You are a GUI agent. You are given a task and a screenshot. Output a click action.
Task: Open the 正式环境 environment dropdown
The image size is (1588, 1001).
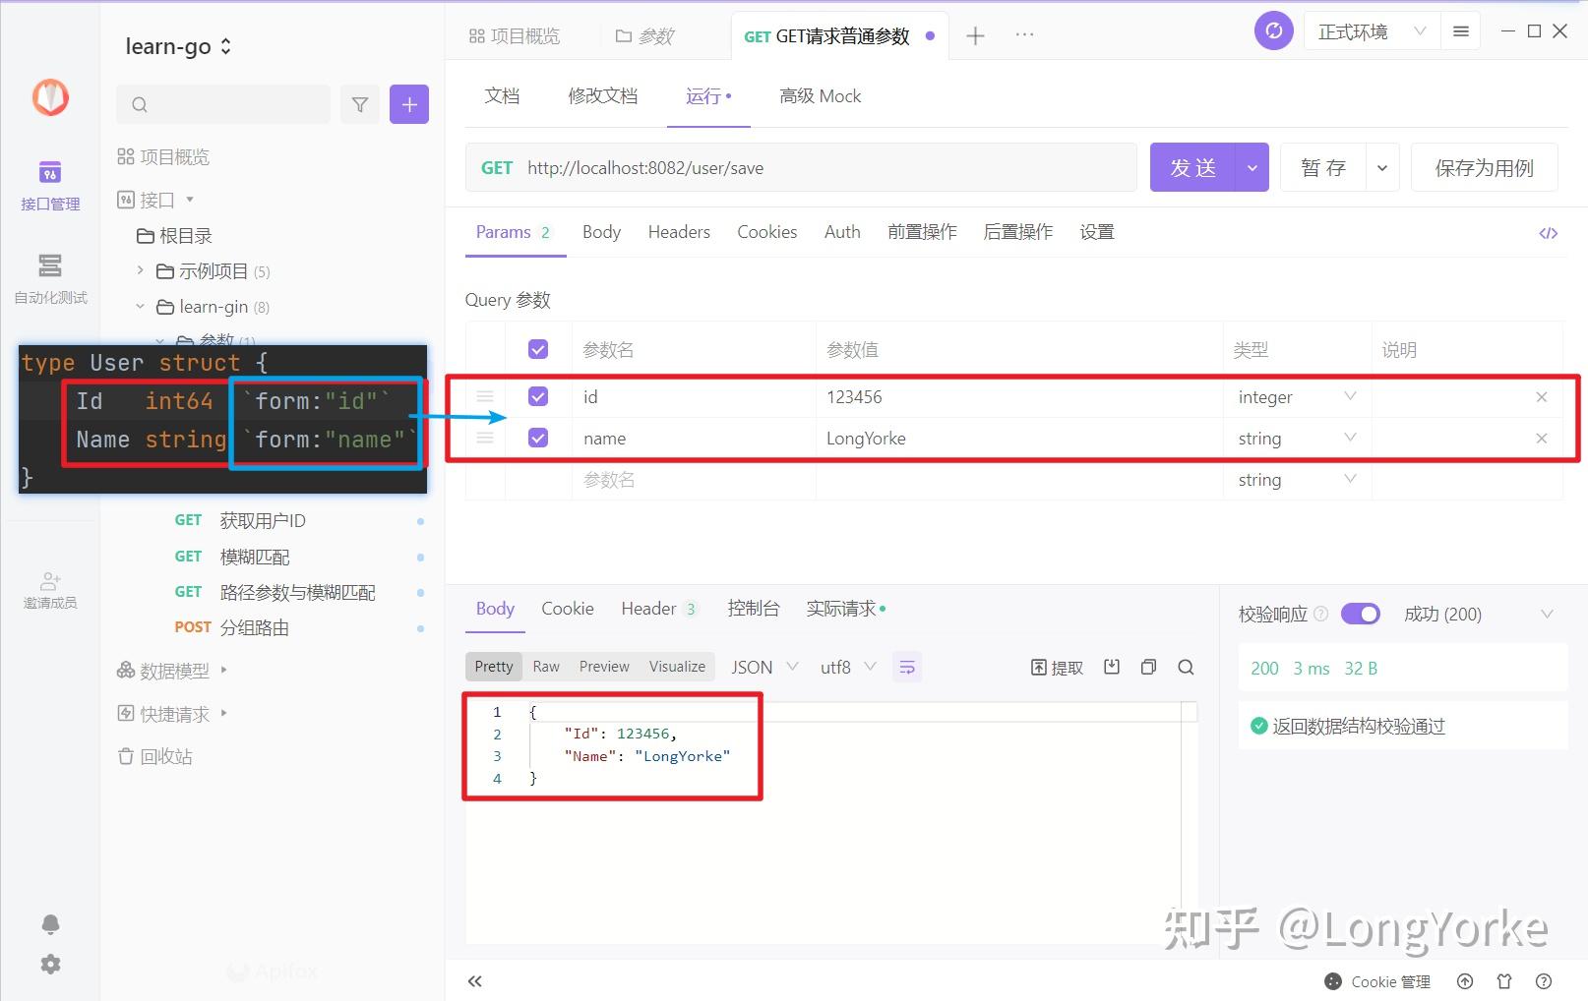(x=1371, y=30)
